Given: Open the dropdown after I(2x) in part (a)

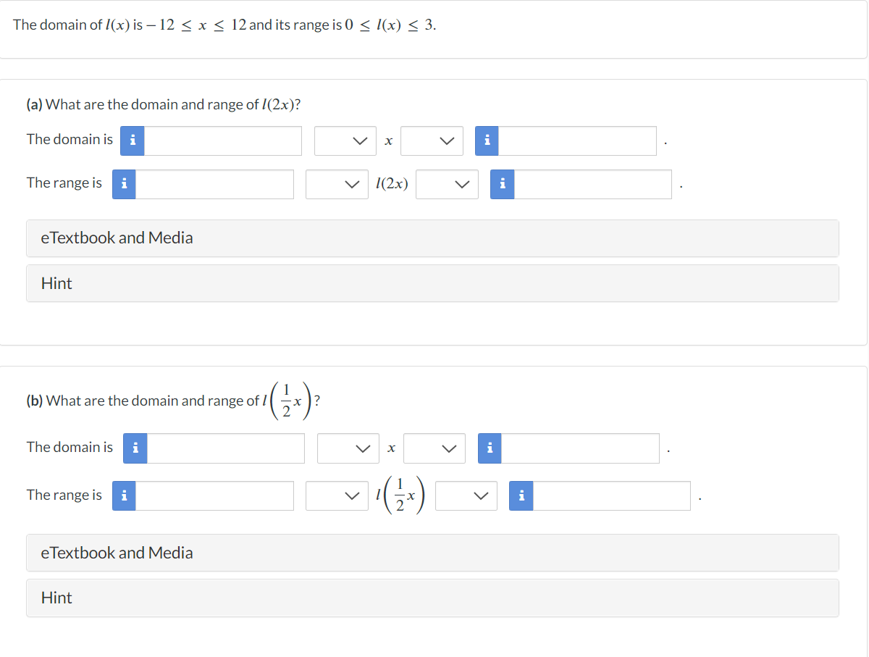Looking at the screenshot, I should (x=447, y=184).
